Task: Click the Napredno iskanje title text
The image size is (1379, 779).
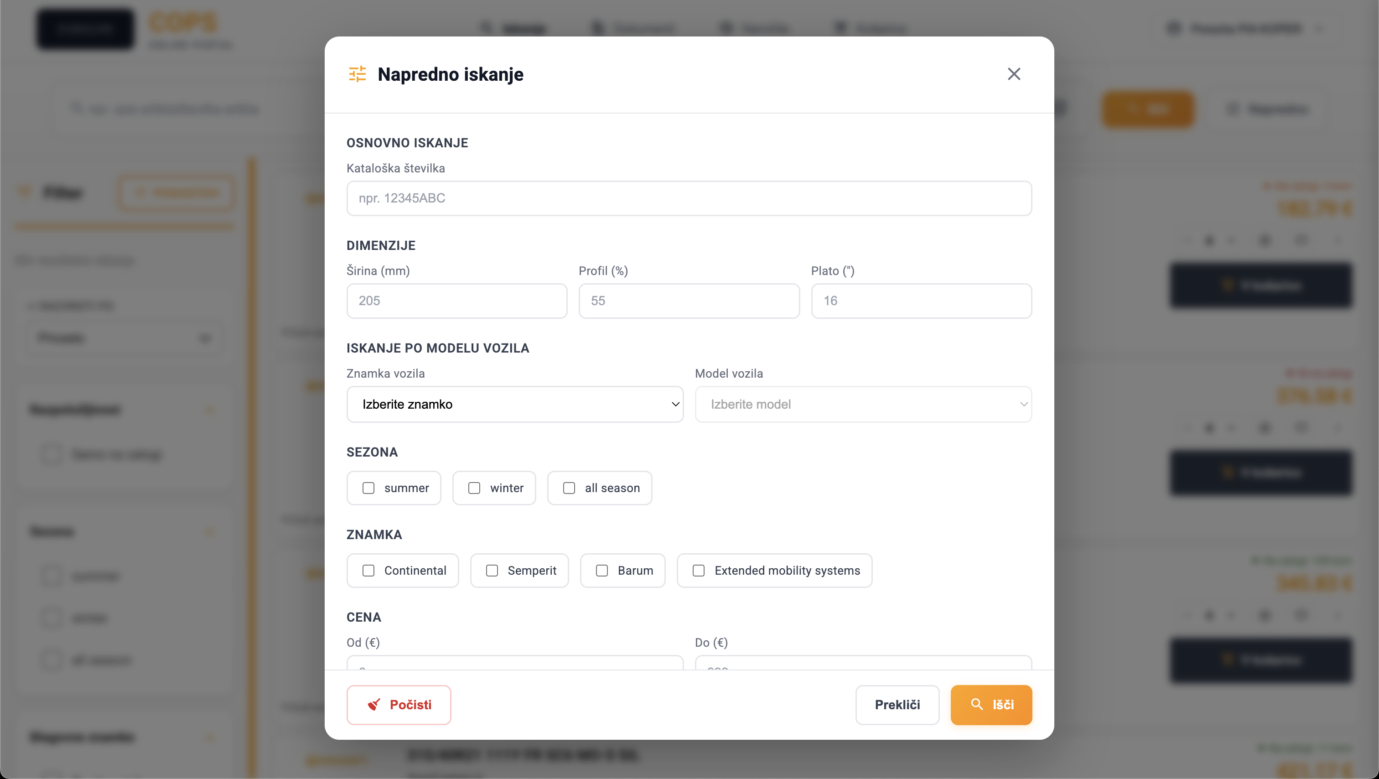Action: pyautogui.click(x=451, y=74)
